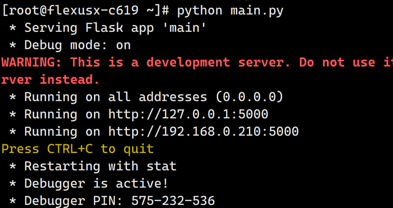This screenshot has height=208, width=393.
Task: Click the red 'rver instead.' text
Action: coord(50,80)
